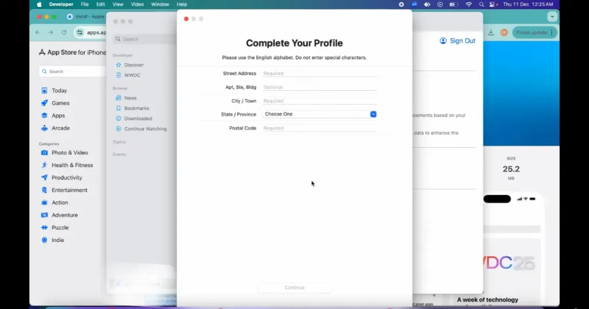Open the Window menu
589x309 pixels.
click(160, 5)
